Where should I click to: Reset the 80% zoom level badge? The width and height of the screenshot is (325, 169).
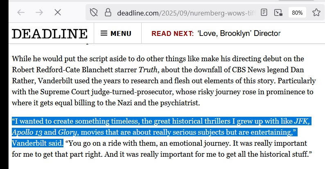(x=297, y=13)
